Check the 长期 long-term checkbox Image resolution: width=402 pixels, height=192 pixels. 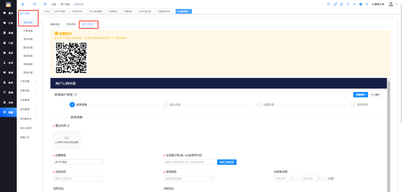pos(325,179)
